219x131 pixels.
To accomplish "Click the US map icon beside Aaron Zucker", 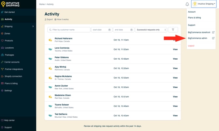I will coord(50,87).
